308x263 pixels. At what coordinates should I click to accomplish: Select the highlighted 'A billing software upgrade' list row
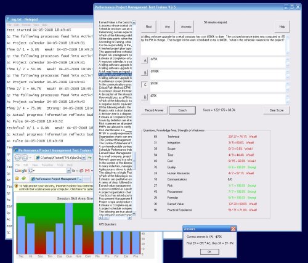[x=115, y=75]
